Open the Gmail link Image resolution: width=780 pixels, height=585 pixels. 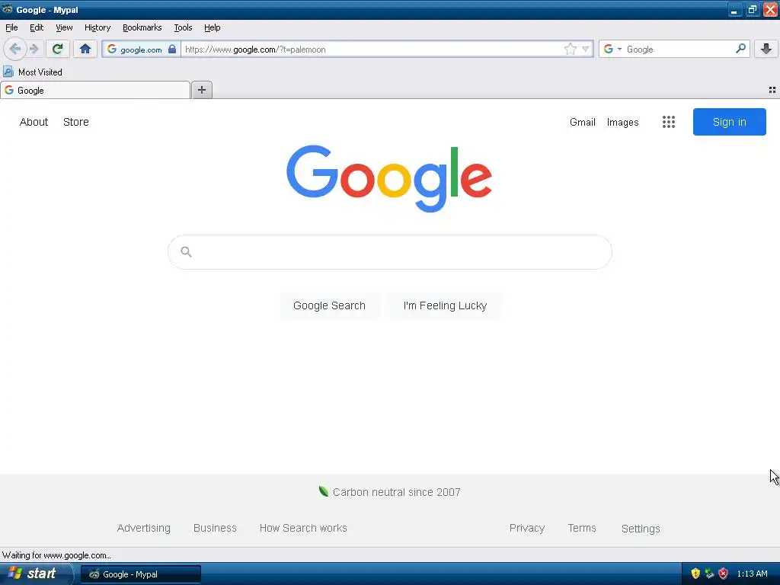583,122
